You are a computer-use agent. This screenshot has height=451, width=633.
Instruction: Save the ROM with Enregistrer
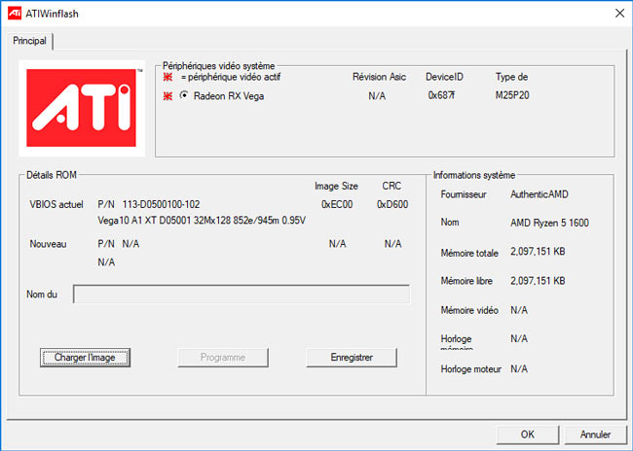(x=352, y=358)
